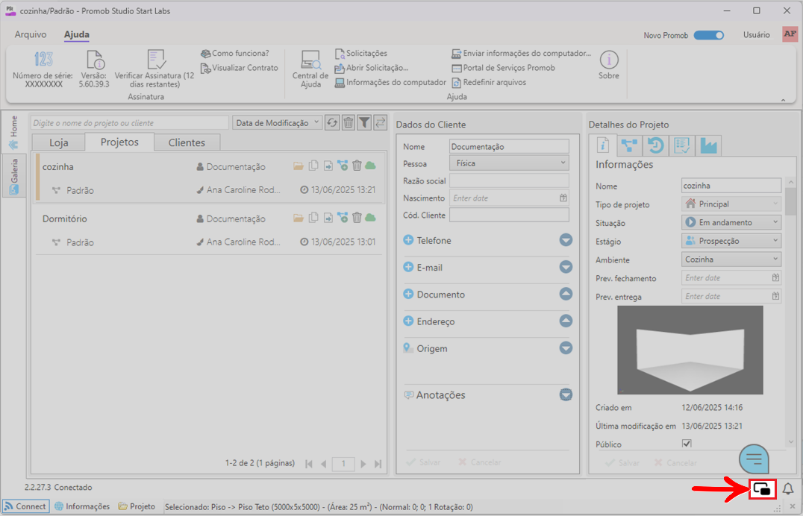Open Solicitações from the Ajuda group

[361, 53]
